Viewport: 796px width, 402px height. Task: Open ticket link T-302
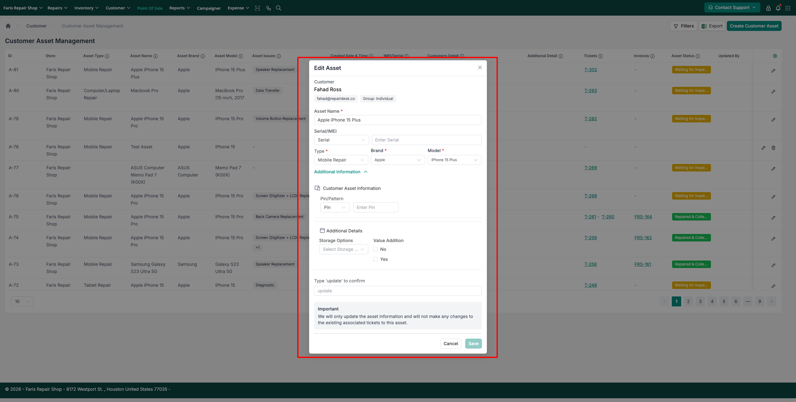590,70
